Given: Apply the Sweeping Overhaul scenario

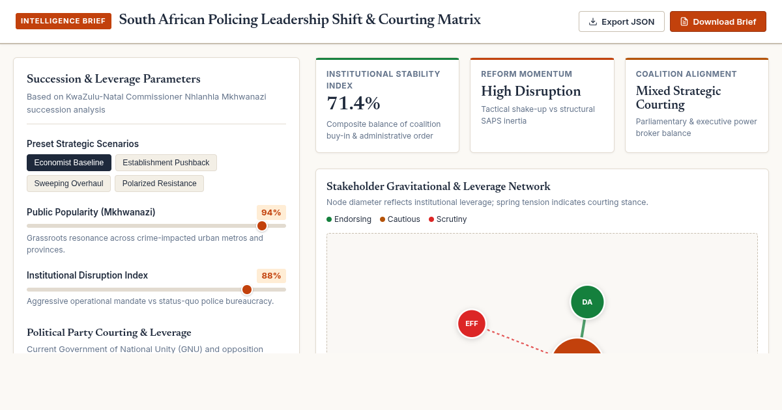Looking at the screenshot, I should coord(68,184).
